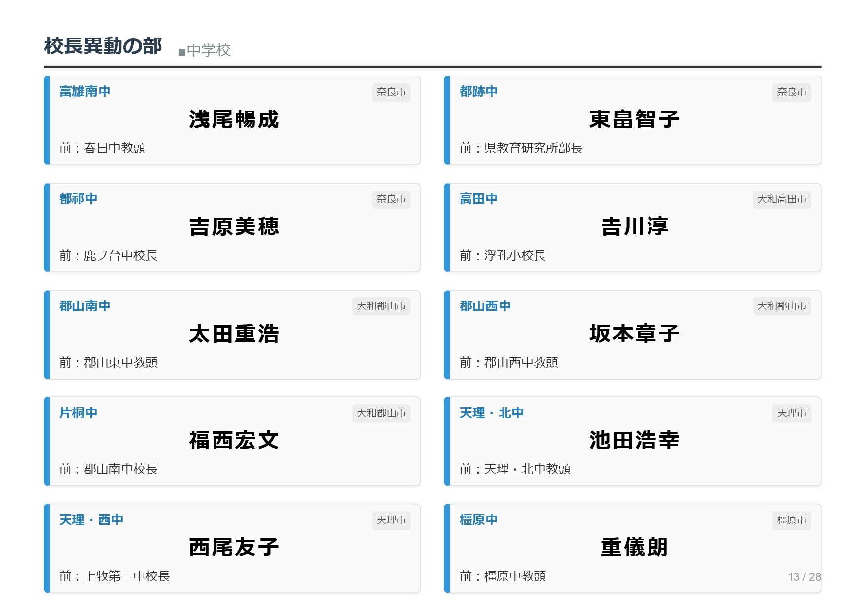The height and width of the screenshot is (612, 865).
Task: Select the name 東畠智子
Action: pos(634,119)
